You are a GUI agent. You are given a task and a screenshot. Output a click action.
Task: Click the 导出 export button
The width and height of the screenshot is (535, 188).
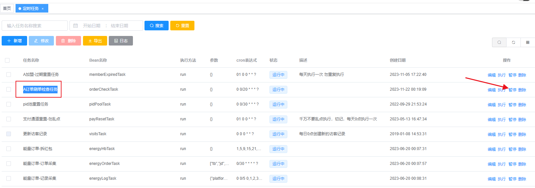point(95,41)
